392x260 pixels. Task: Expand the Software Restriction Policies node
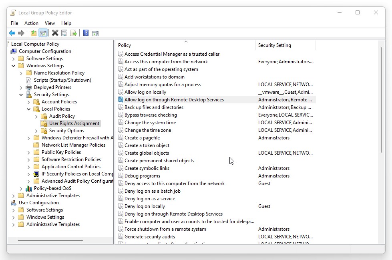click(28, 160)
